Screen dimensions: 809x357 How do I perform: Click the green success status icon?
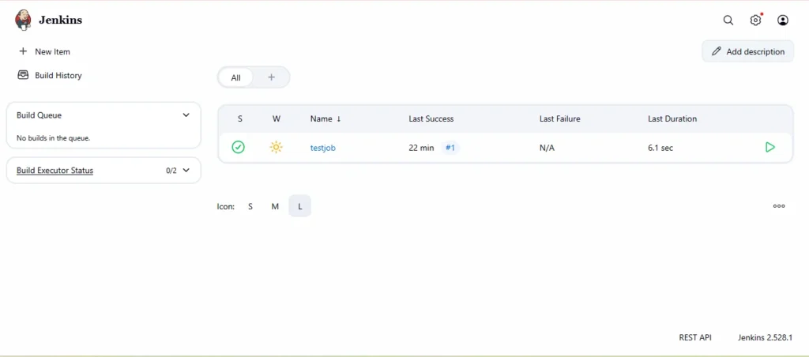(239, 147)
